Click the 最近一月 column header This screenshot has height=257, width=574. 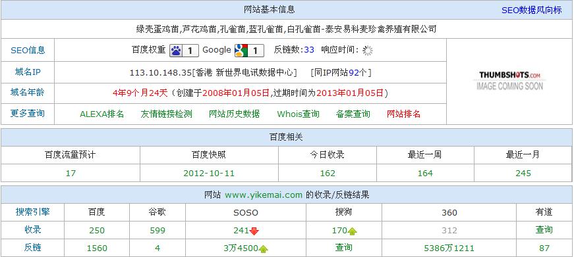523,154
